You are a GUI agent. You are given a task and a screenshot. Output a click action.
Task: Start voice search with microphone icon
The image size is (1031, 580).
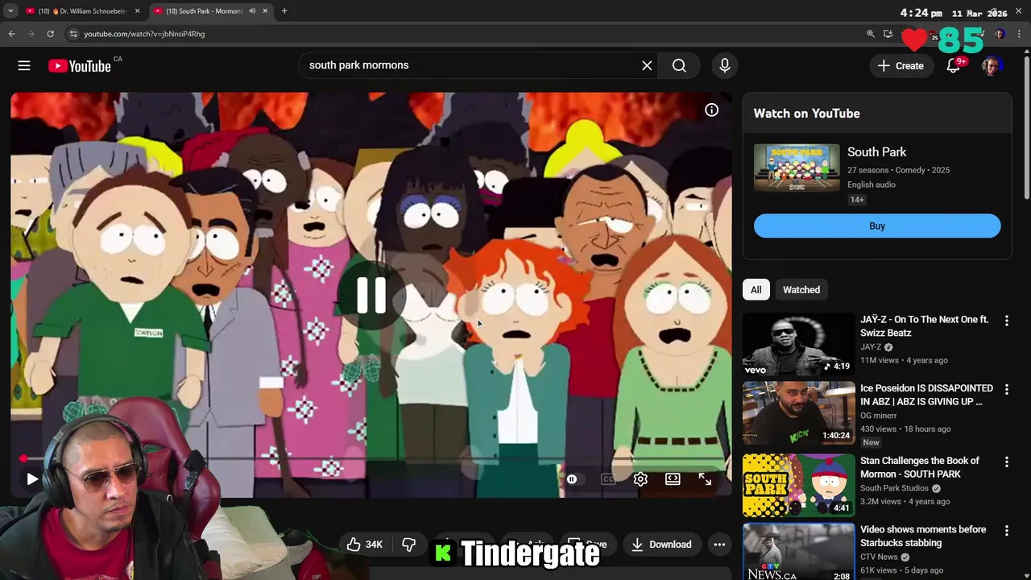(x=725, y=66)
